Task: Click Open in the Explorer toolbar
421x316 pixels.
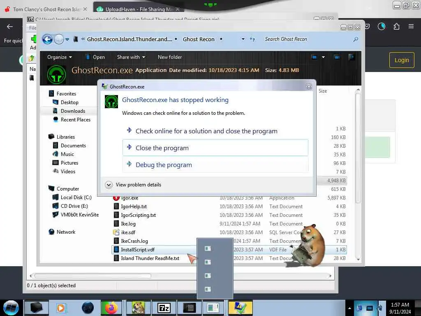Action: pyautogui.click(x=95, y=57)
